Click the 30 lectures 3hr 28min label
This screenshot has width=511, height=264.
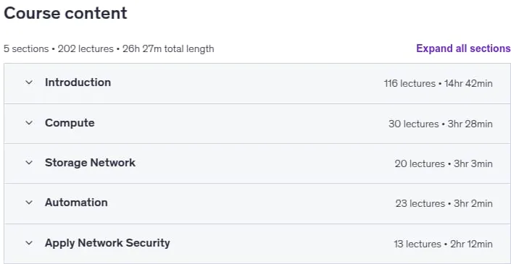(x=440, y=124)
